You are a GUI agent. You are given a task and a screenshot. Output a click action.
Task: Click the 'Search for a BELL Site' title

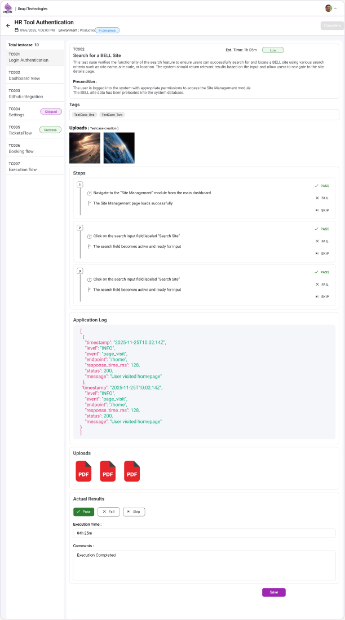coord(97,55)
